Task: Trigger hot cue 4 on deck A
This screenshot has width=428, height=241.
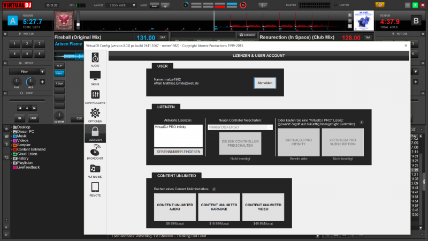Action: pyautogui.click(x=14, y=54)
